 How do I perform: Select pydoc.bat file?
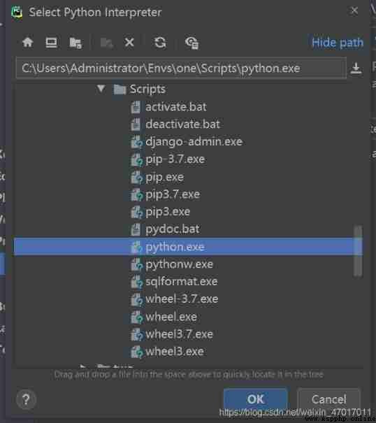point(165,229)
